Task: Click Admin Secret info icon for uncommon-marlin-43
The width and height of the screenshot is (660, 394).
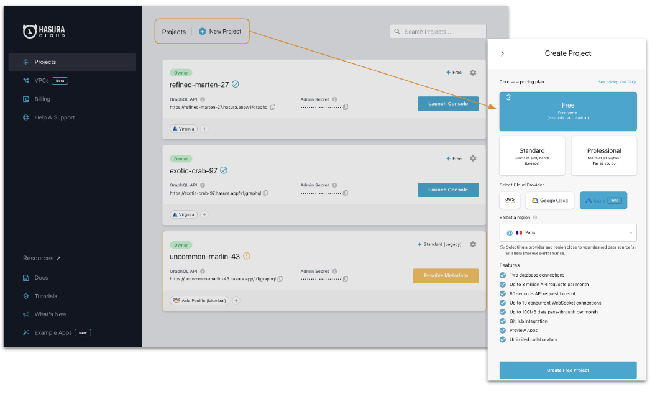Action: 334,272
